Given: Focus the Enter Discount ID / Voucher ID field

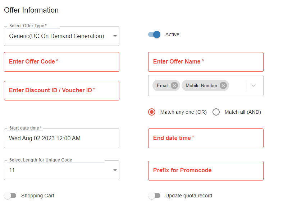Looking at the screenshot, I should 61,90.
